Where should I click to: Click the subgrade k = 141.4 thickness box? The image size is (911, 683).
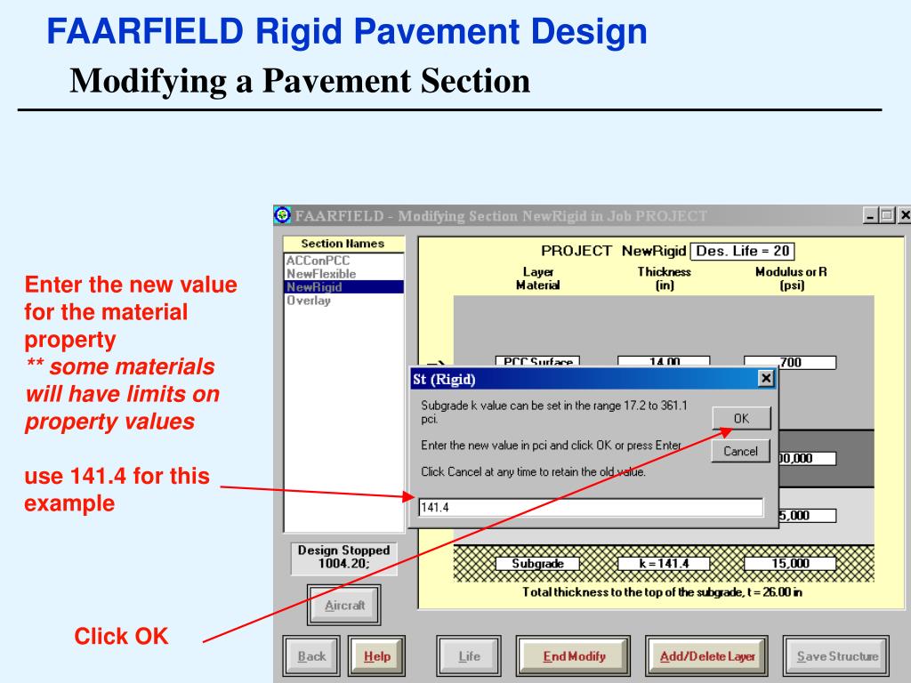point(664,563)
